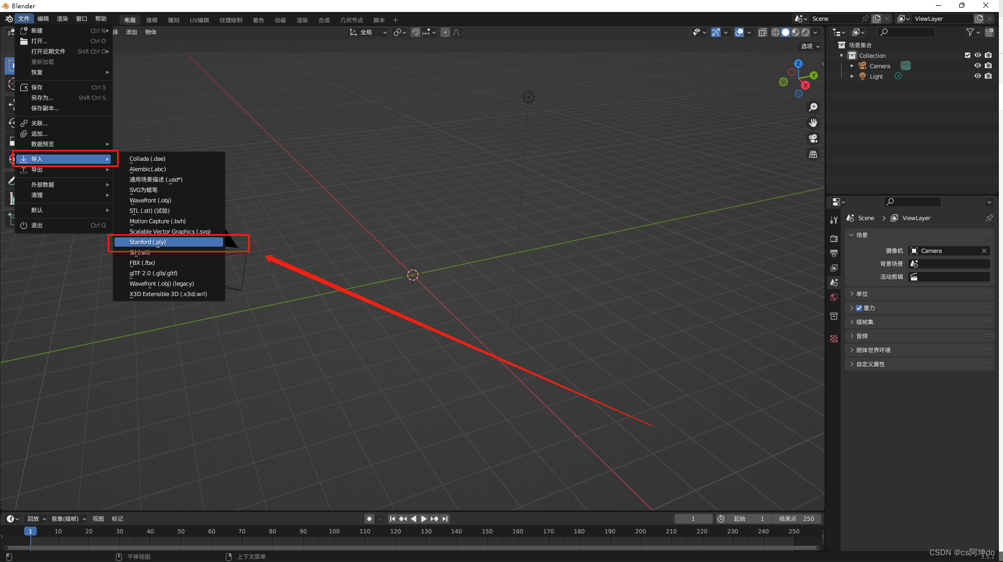
Task: Open the Texture properties checker icon
Action: [x=834, y=339]
